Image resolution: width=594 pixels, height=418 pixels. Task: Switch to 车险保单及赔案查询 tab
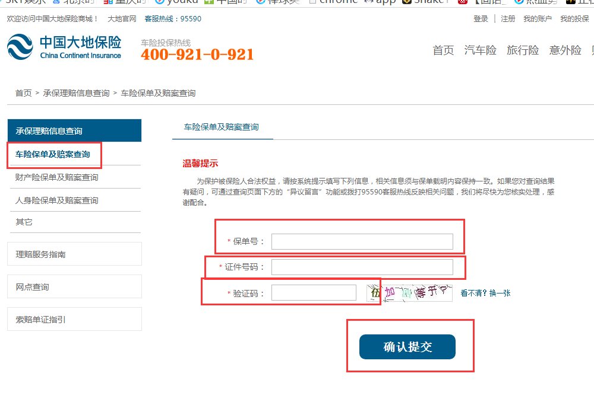pos(222,127)
